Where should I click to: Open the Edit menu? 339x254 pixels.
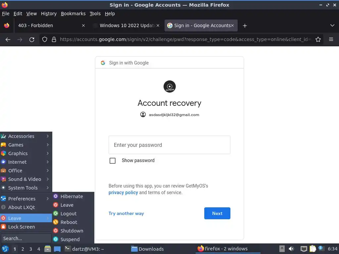[x=18, y=14]
